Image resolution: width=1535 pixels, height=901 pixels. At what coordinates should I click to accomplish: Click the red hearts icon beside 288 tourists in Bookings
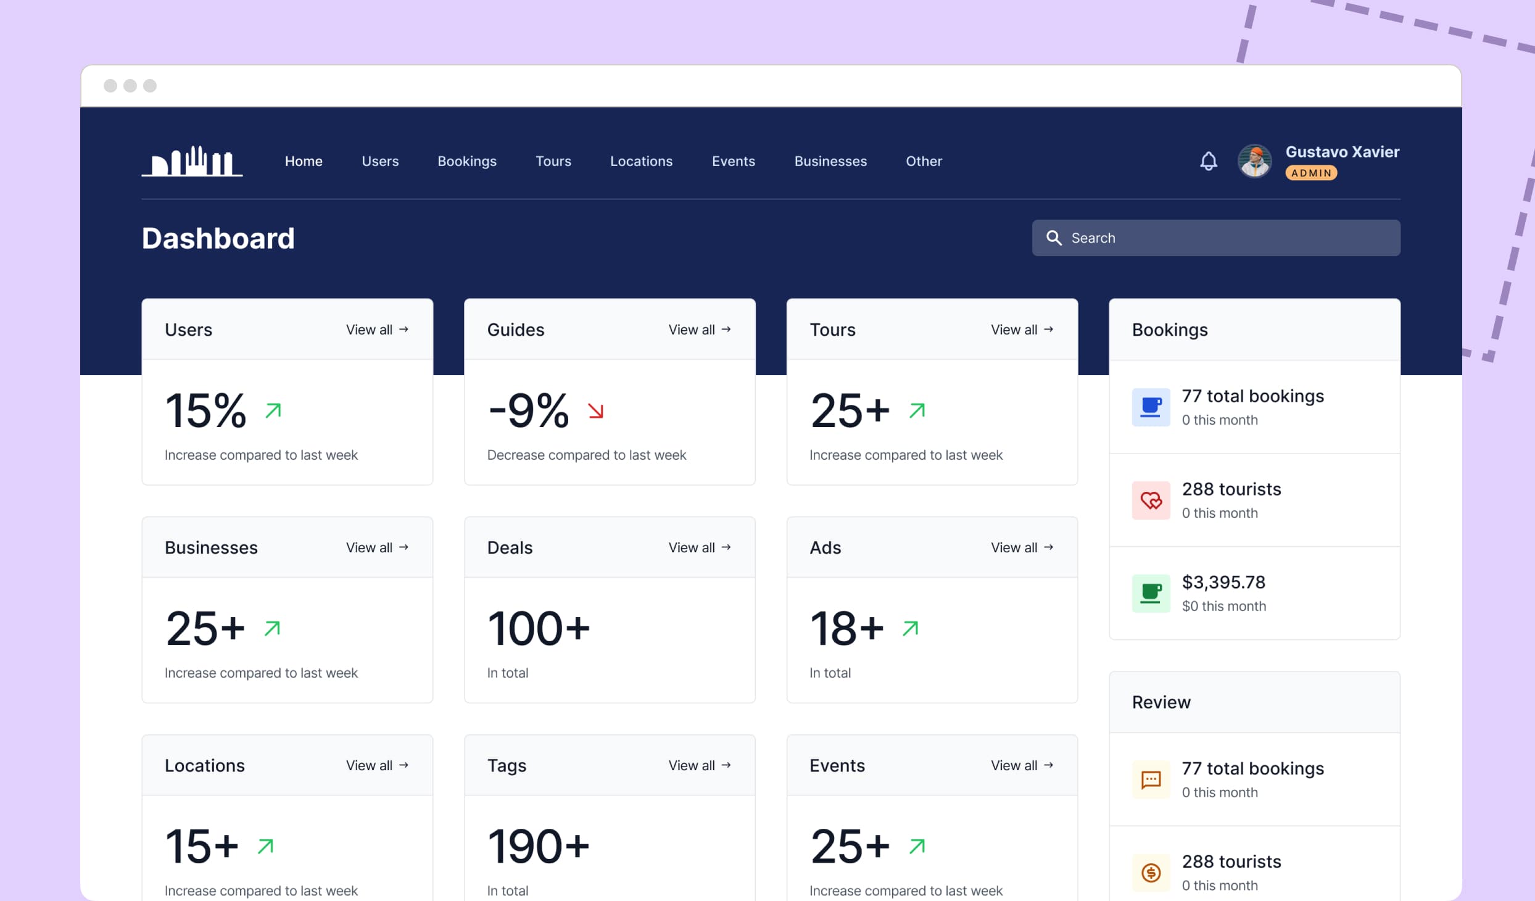tap(1151, 500)
